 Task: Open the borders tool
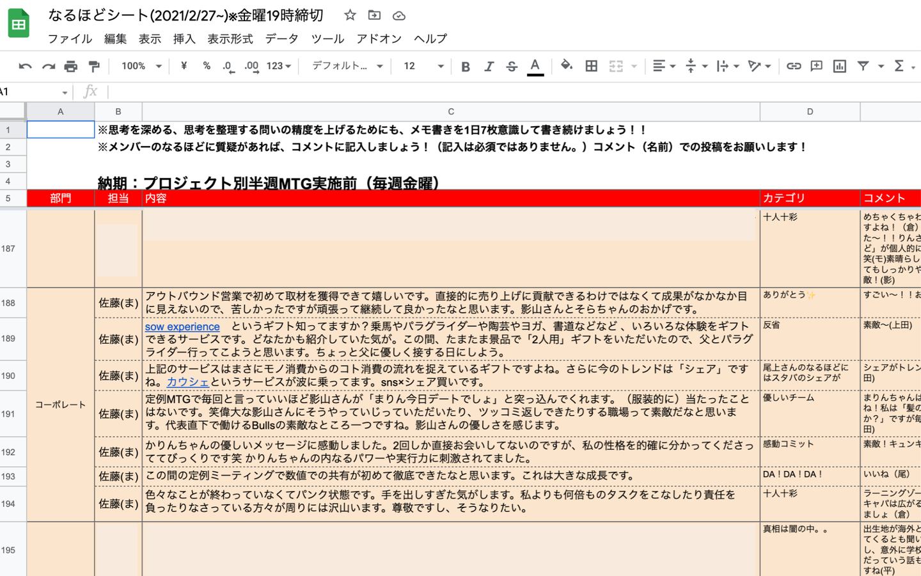592,66
